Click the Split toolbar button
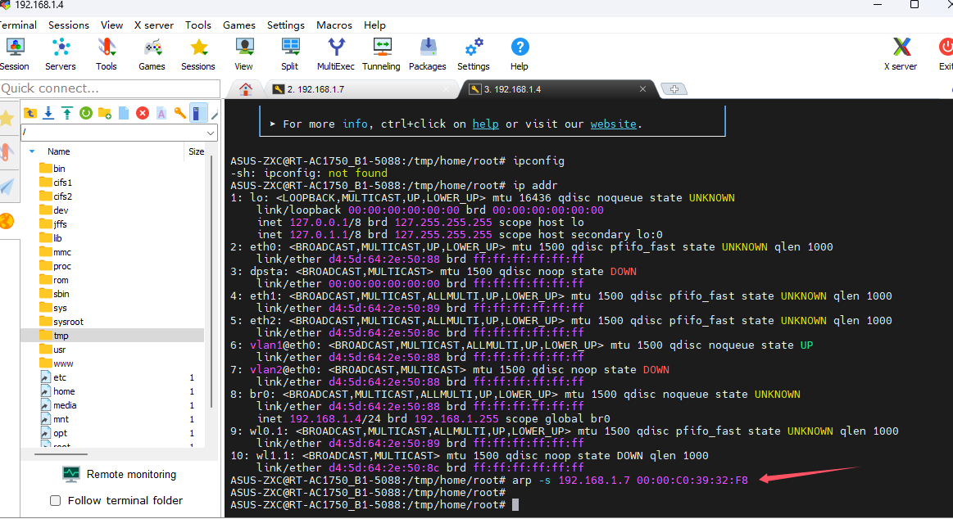The image size is (953, 519). (290, 54)
